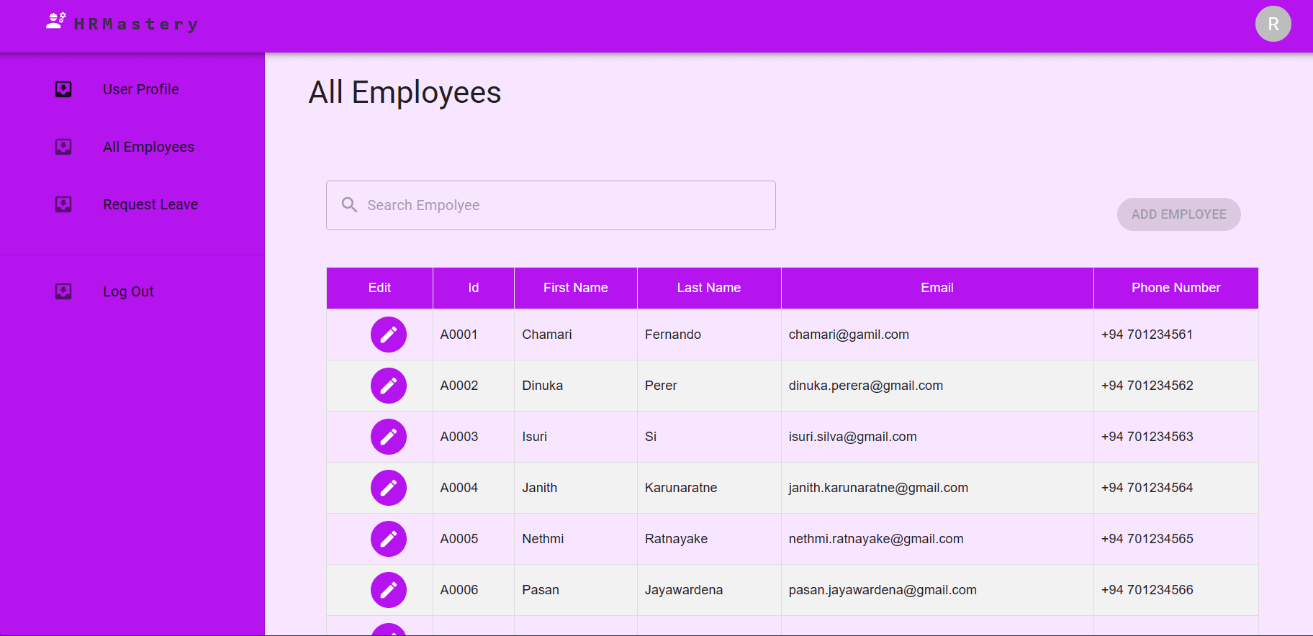1313x636 pixels.
Task: Click the Email column header
Action: 937,288
